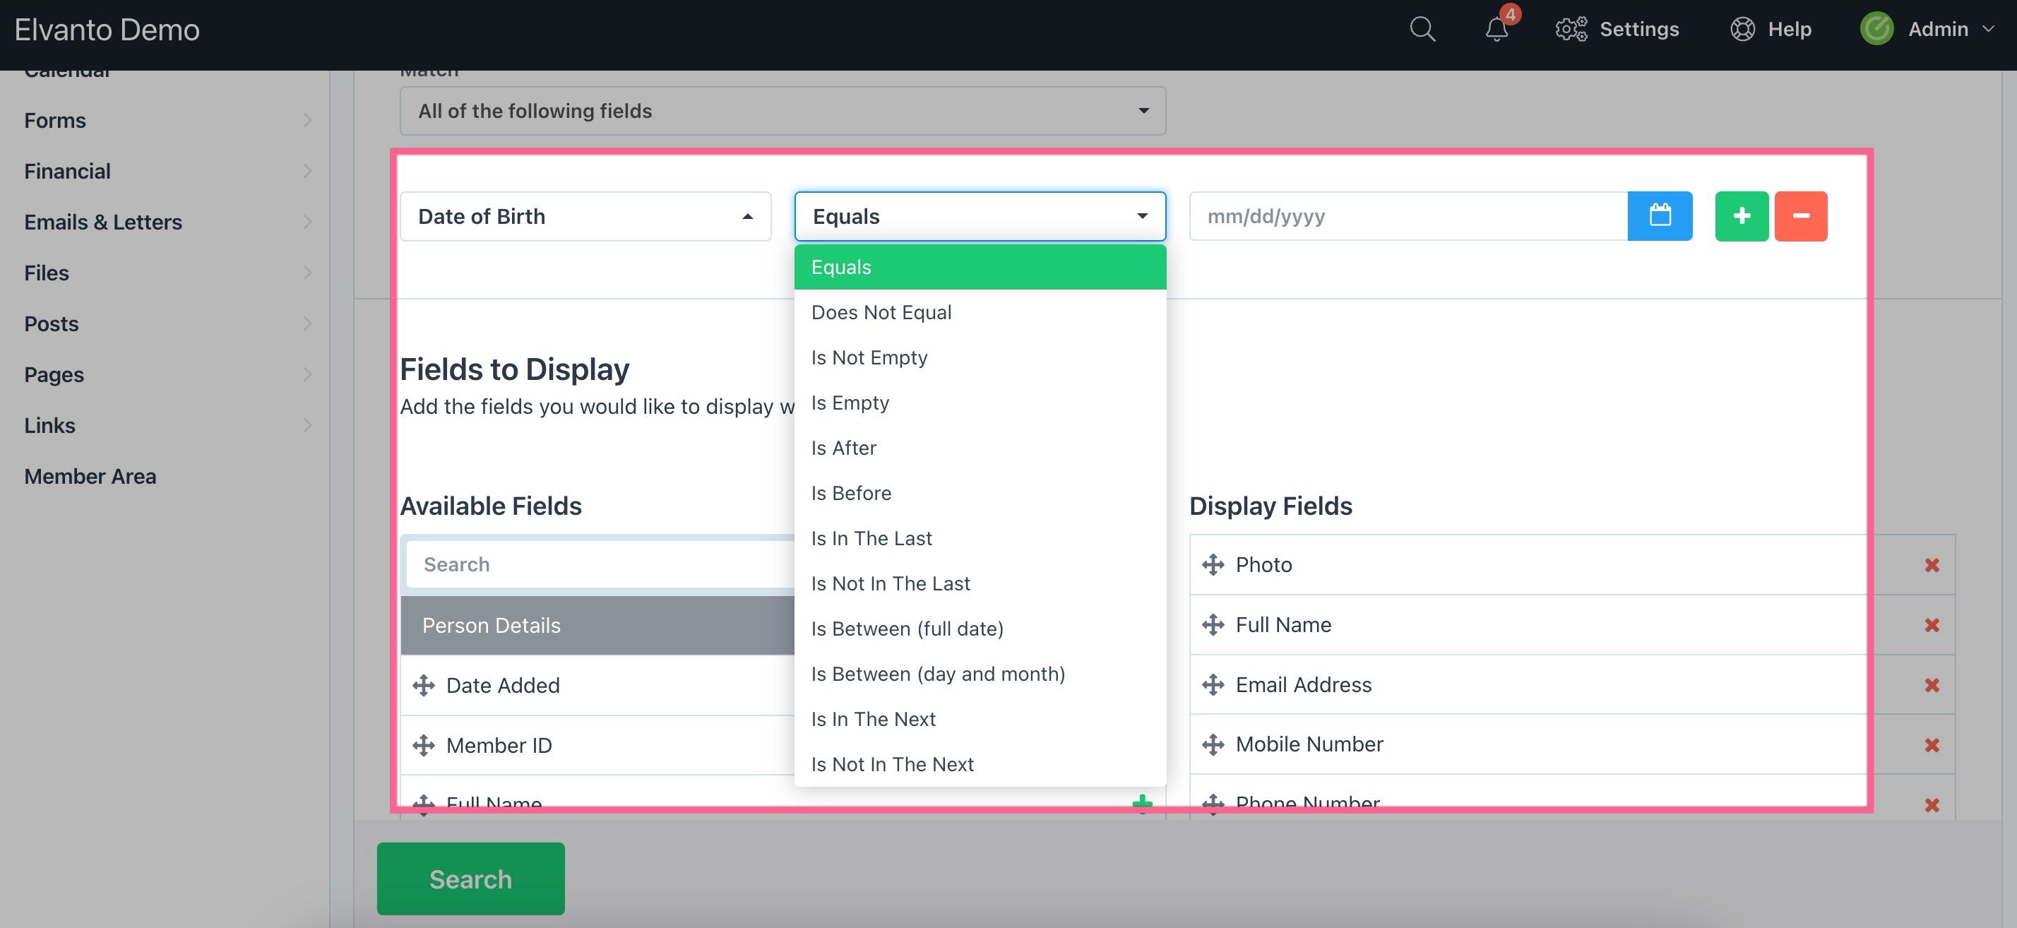The image size is (2017, 928).
Task: Select 'Is Between (full date)' option
Action: [907, 629]
